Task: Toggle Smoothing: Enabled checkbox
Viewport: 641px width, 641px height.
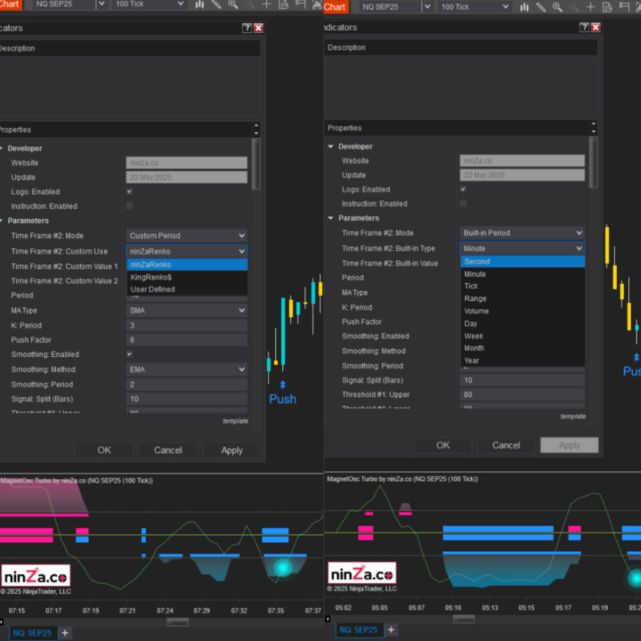Action: pyautogui.click(x=130, y=354)
